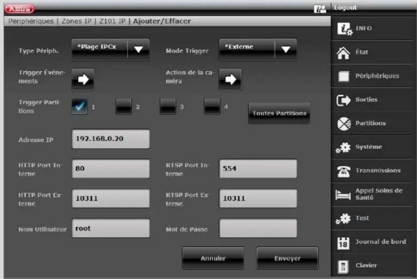The image size is (417, 279).
Task: Click the Journal de bord calendar icon
Action: coord(342,242)
